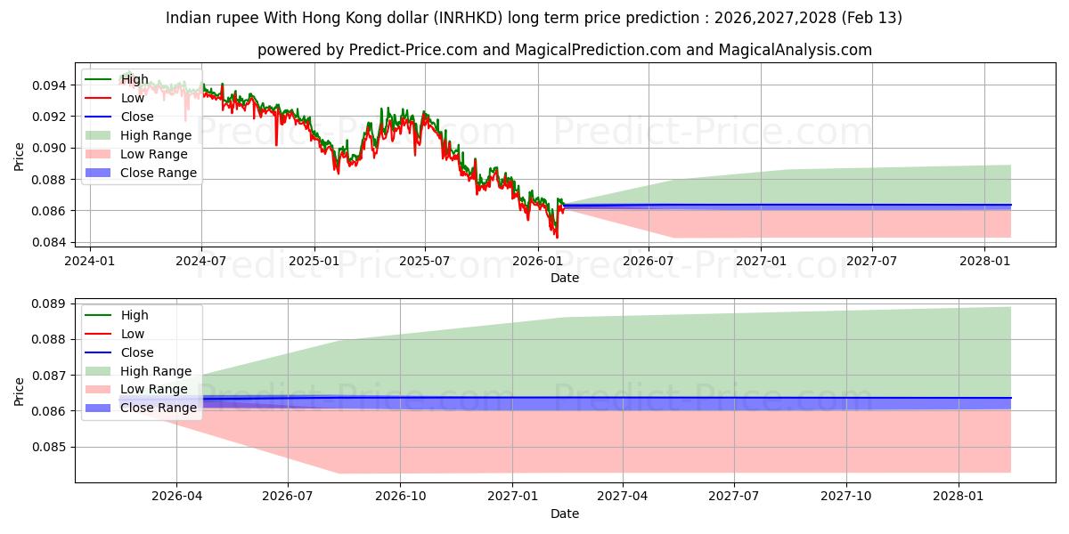
Task: Click the 0.089 price tick on bottom chart
Action: tap(52, 303)
